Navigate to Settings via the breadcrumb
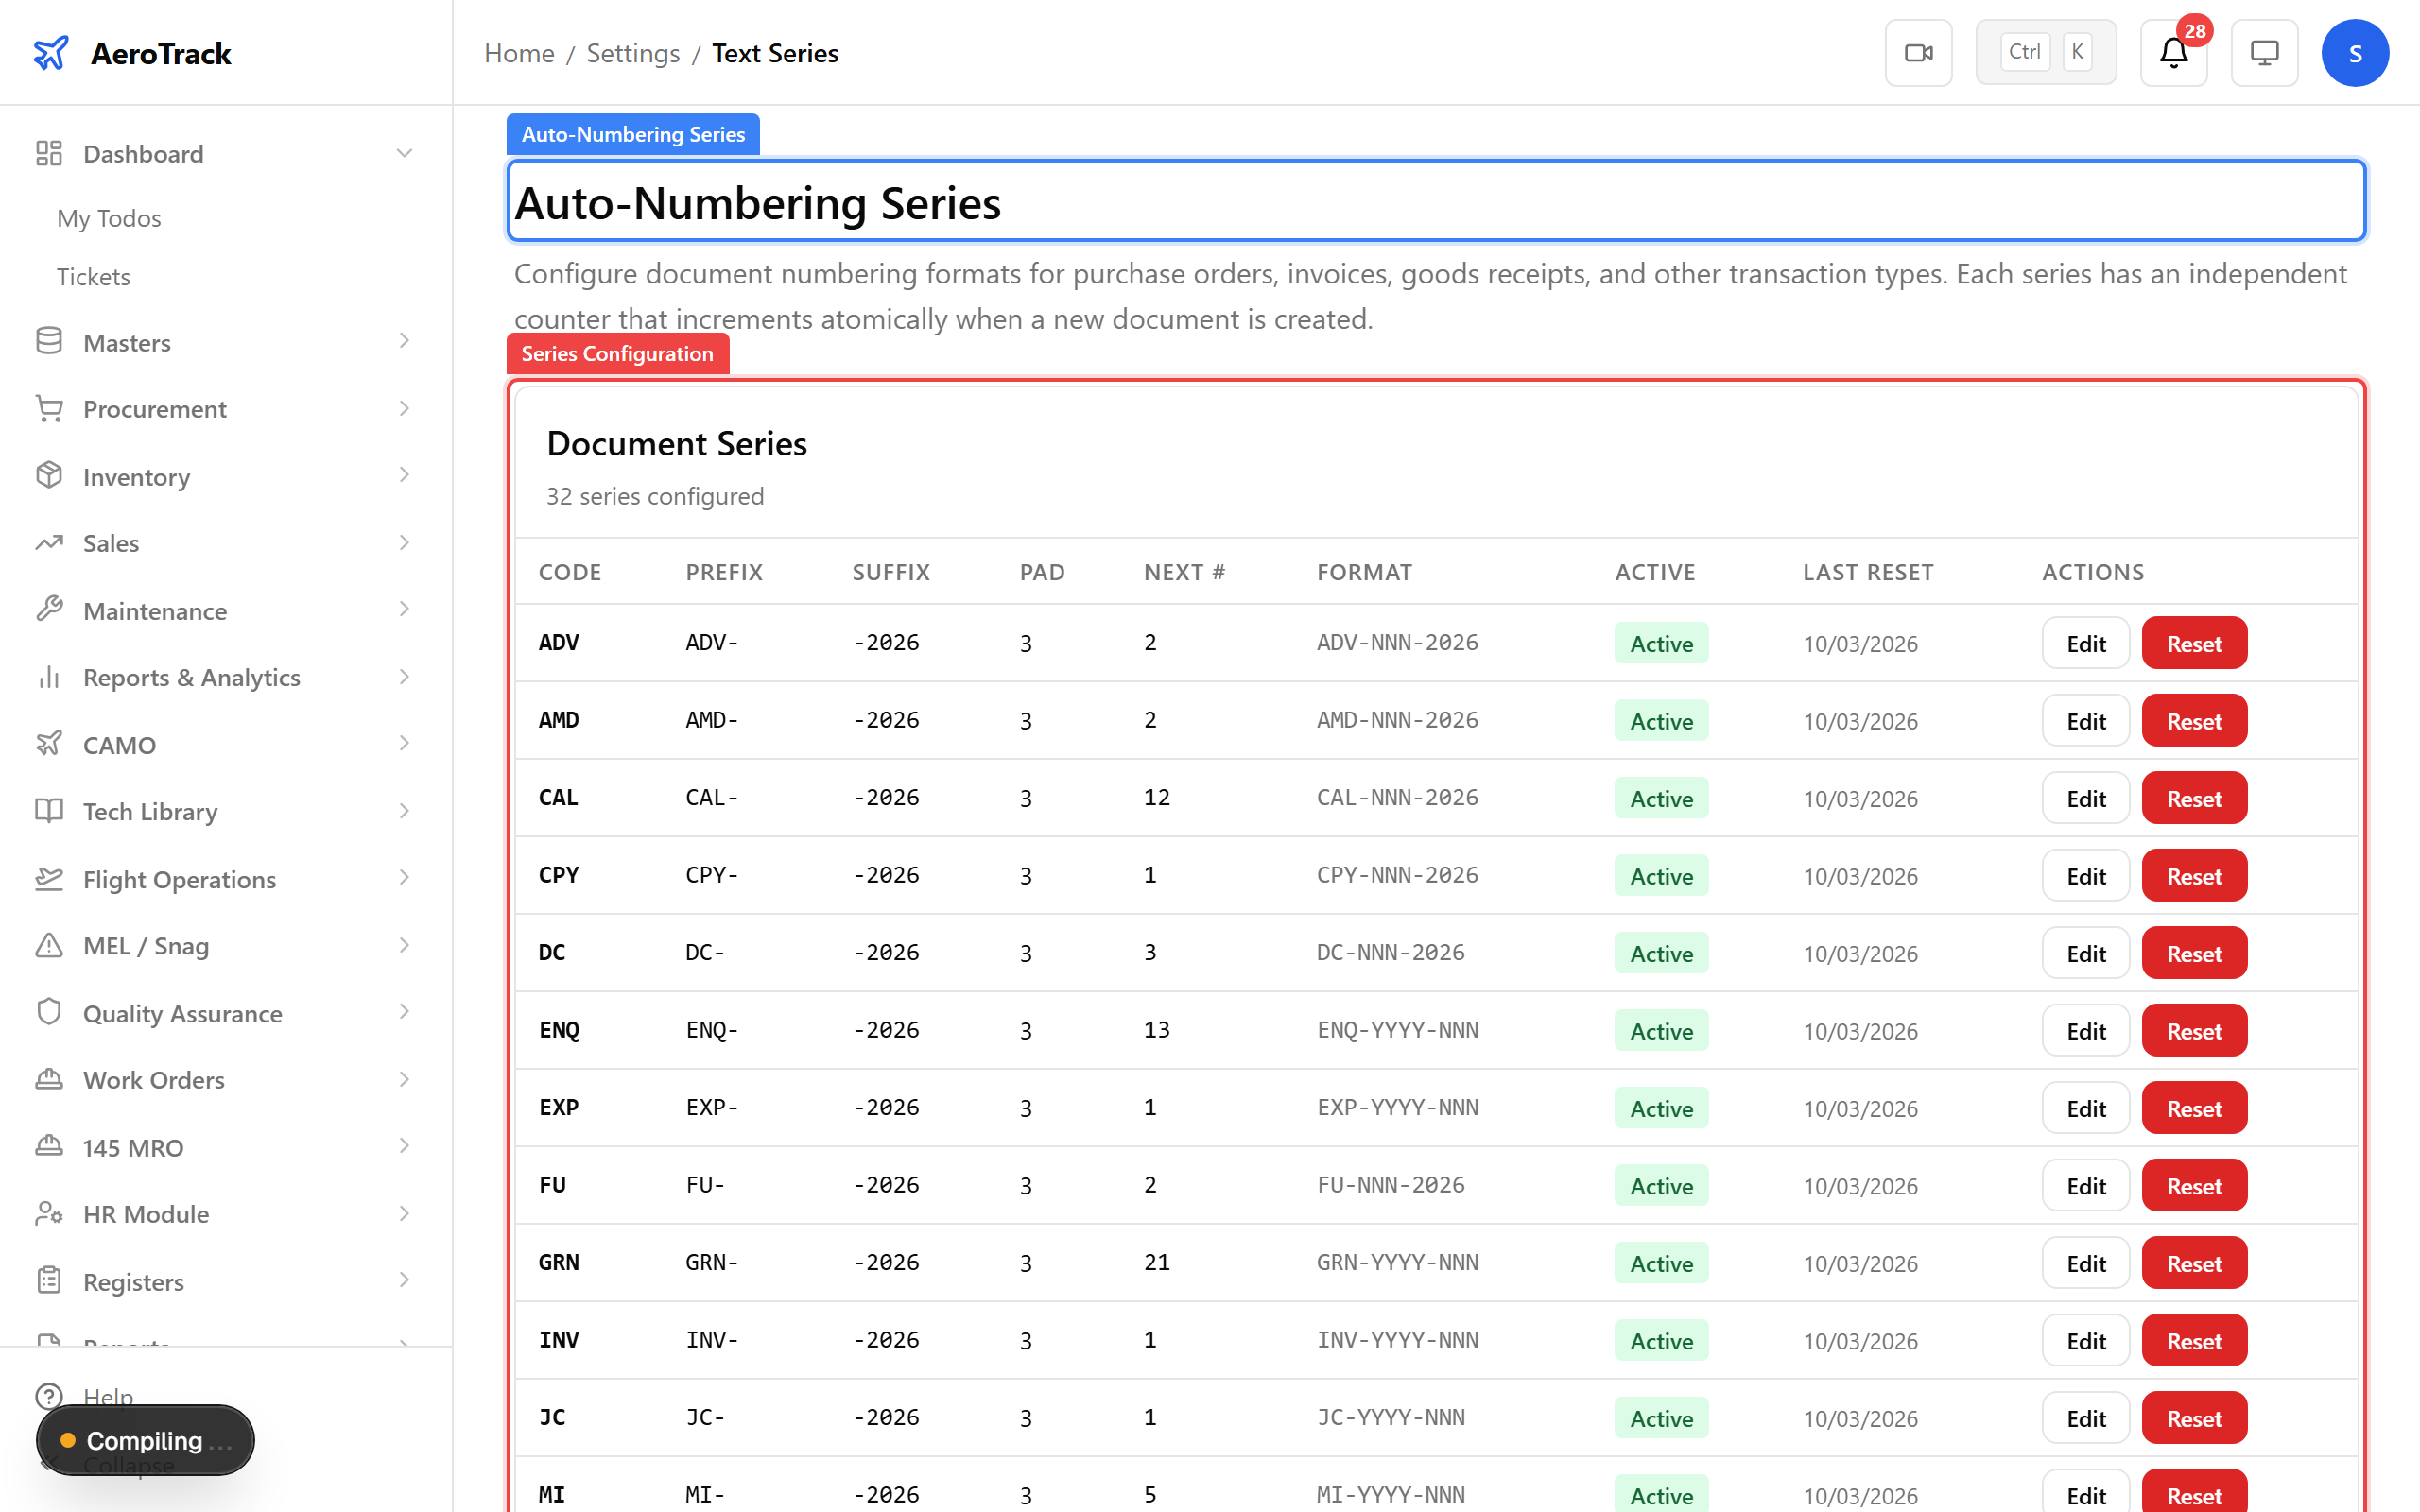This screenshot has height=1512, width=2420. 633,53
